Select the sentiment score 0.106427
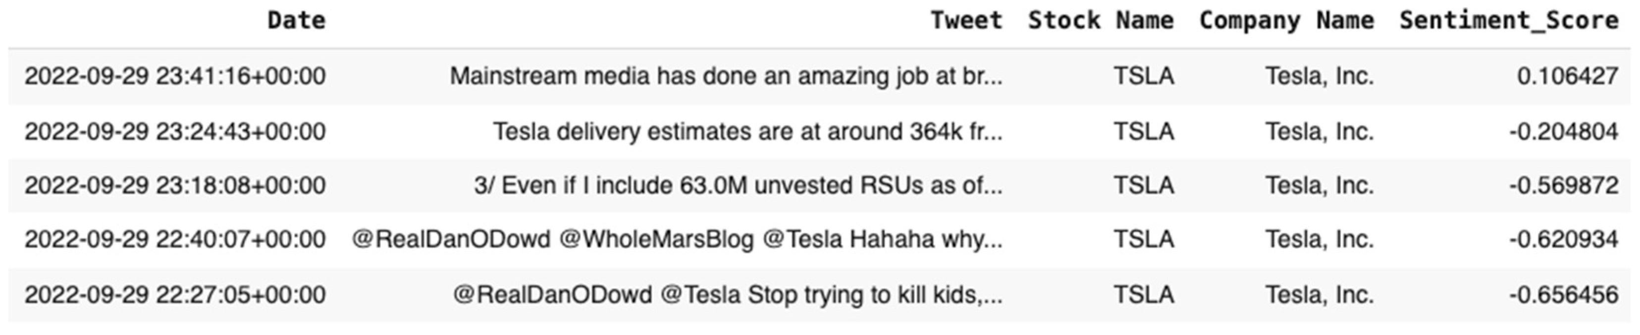1640x335 pixels. click(x=1567, y=76)
